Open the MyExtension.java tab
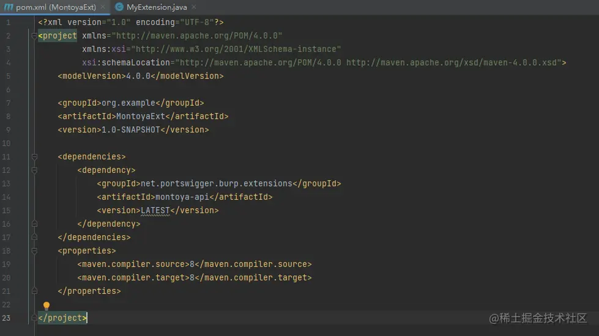The image size is (599, 336). (157, 7)
